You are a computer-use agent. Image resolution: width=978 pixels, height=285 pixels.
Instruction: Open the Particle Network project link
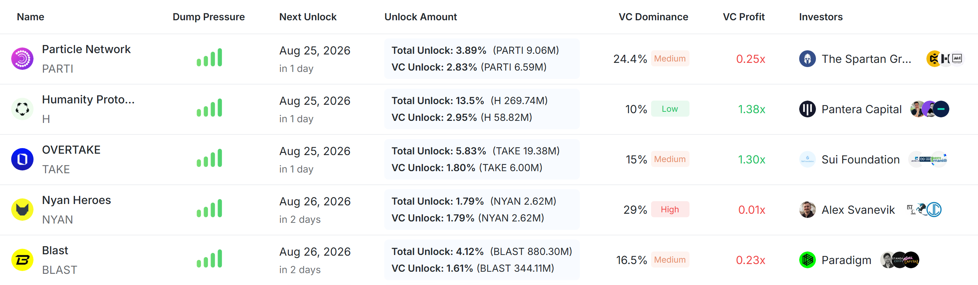pos(86,49)
